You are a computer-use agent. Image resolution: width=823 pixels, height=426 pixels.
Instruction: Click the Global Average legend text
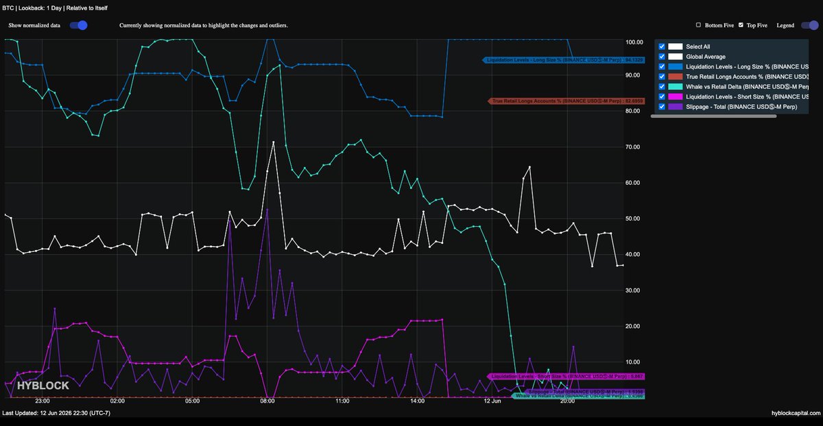point(706,57)
